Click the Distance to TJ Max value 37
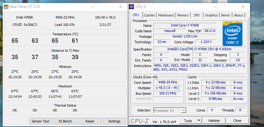 tap(35, 57)
